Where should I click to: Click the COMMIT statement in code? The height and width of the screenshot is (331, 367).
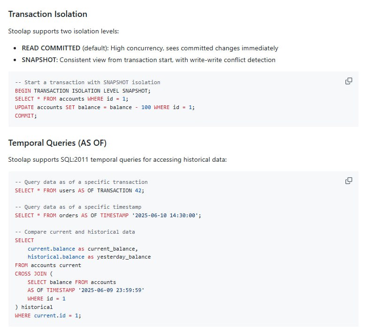(25, 116)
